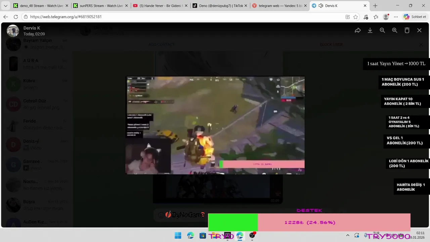Zoom out in the media viewer

coord(382,30)
